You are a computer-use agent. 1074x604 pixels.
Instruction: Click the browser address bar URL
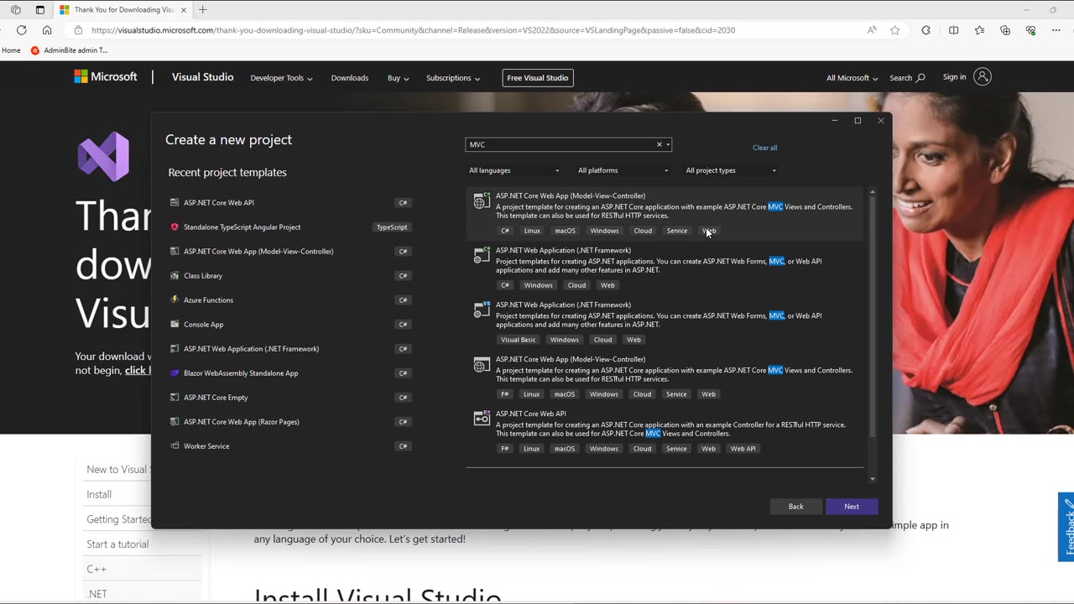(x=413, y=30)
